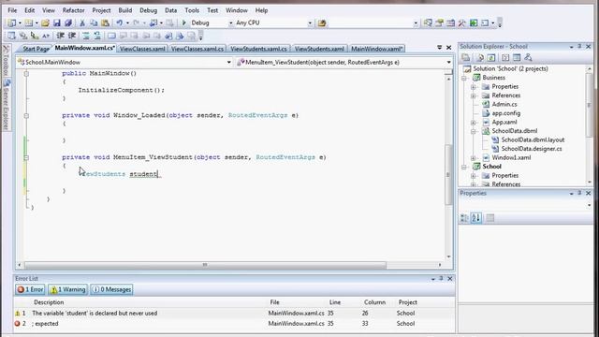Open the Properties Window toolbar icon
The image size is (599, 337).
pyautogui.click(x=439, y=23)
